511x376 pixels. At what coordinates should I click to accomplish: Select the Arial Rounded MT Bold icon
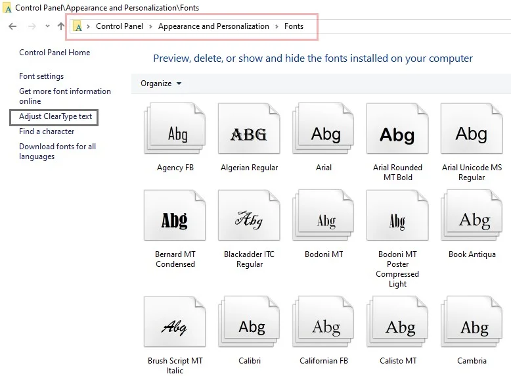(x=397, y=128)
